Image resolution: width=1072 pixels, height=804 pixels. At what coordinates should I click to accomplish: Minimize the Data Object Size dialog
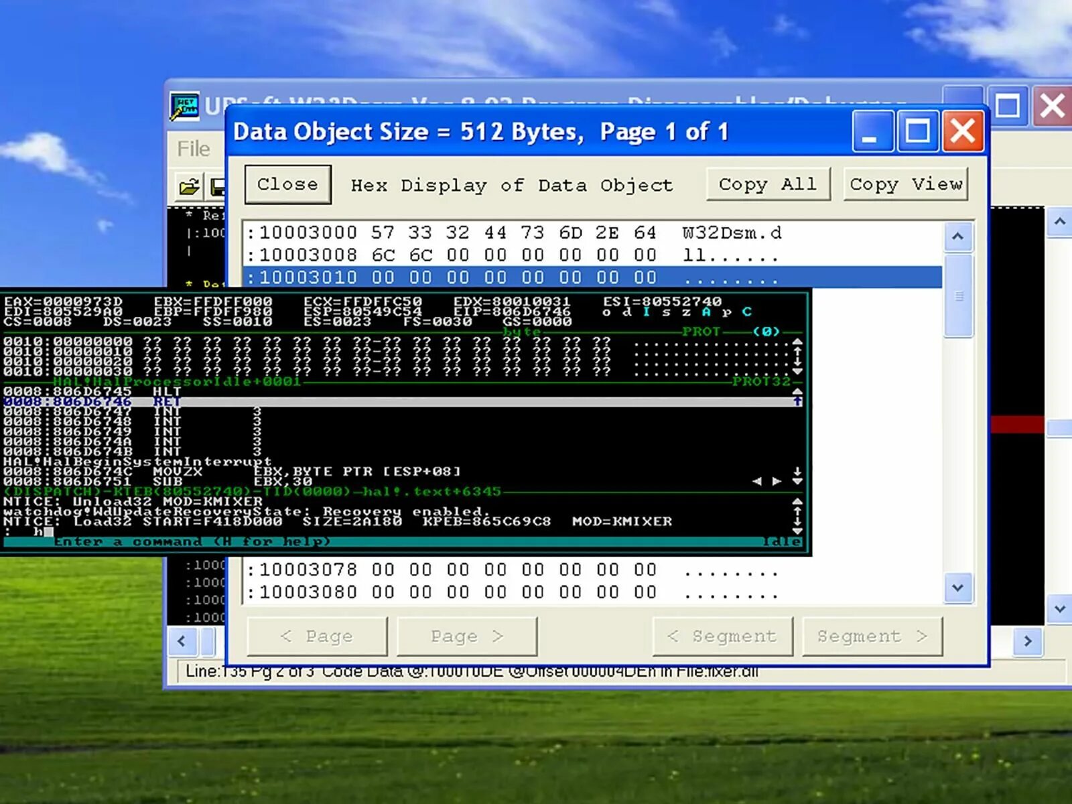[x=872, y=131]
